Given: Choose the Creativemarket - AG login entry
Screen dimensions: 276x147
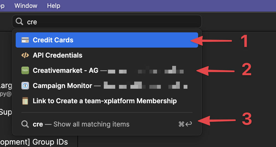Looking at the screenshot, I should click(x=65, y=71).
